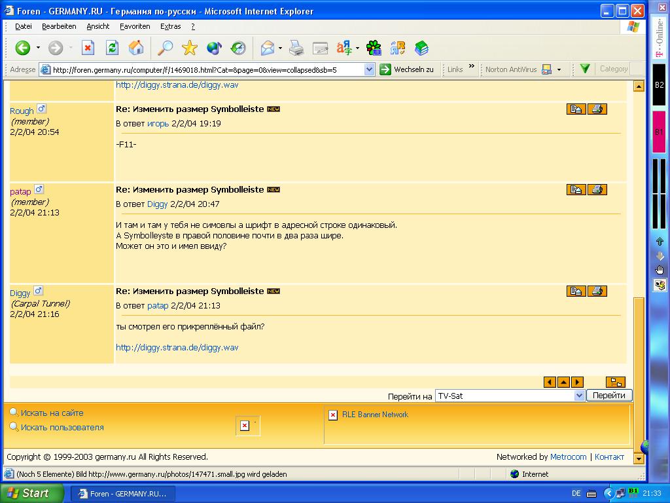Screen dimensions: 670x503
Task: Open the Bearbeiten menu
Action: [59, 26]
